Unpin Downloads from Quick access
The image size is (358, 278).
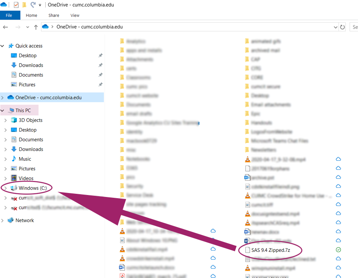[x=101, y=65]
